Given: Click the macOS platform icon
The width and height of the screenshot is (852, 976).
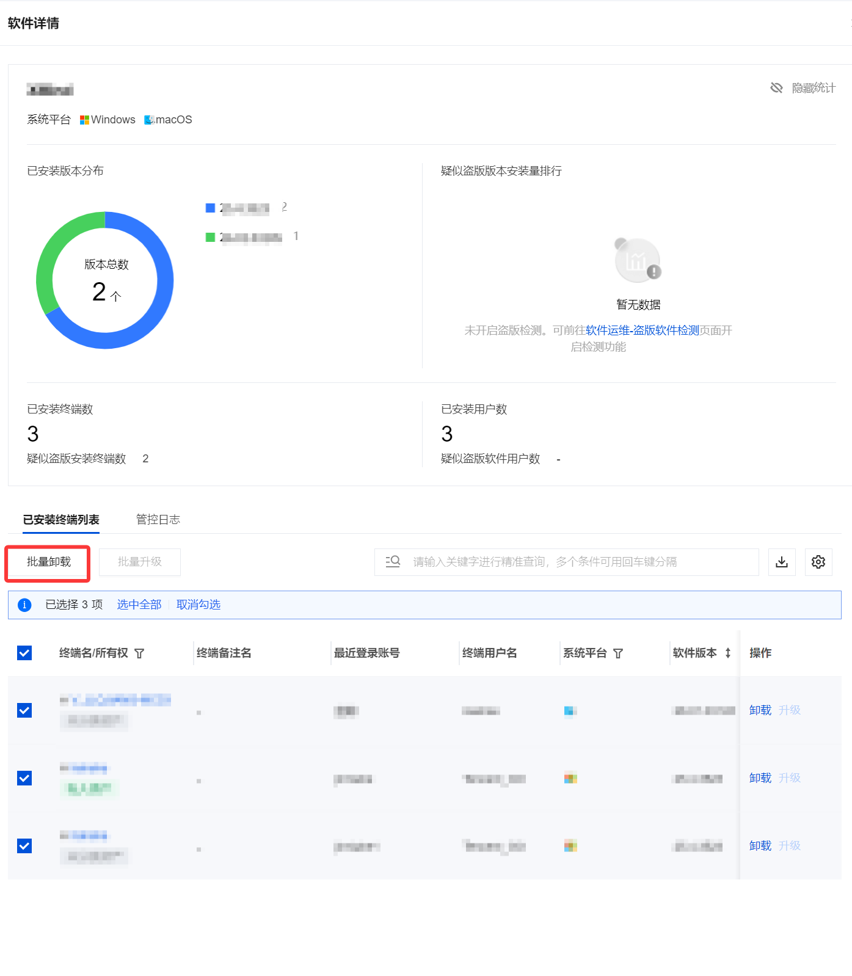Looking at the screenshot, I should [x=149, y=120].
